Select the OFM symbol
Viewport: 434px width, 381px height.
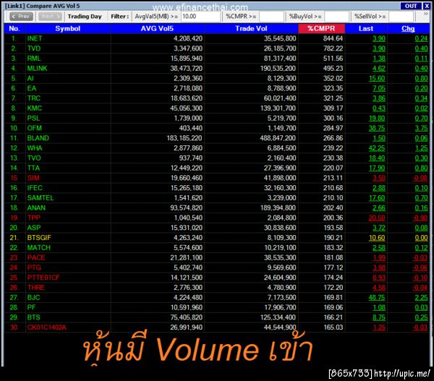coord(35,128)
